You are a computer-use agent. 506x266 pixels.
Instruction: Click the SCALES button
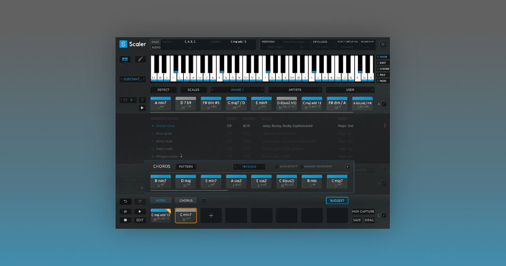(x=194, y=89)
